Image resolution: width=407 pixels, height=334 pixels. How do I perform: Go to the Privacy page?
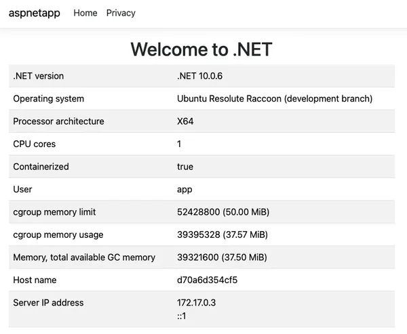pos(121,13)
